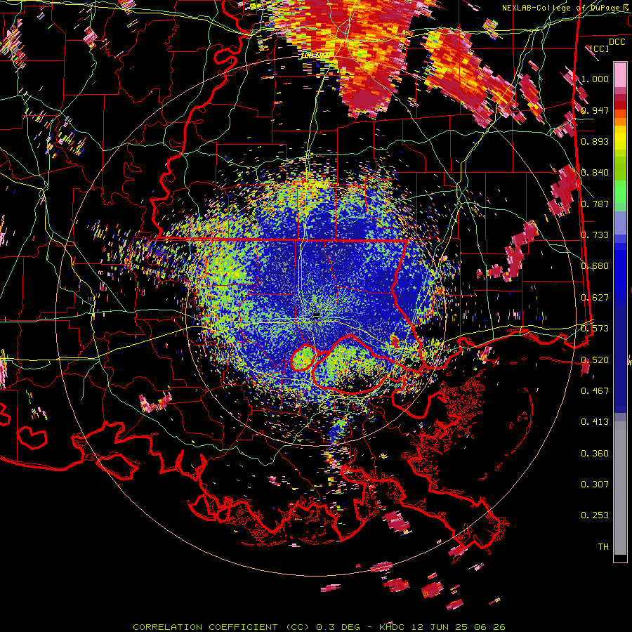This screenshot has height=632, width=632.
Task: Select the 0.733 scale value
Action: point(595,235)
